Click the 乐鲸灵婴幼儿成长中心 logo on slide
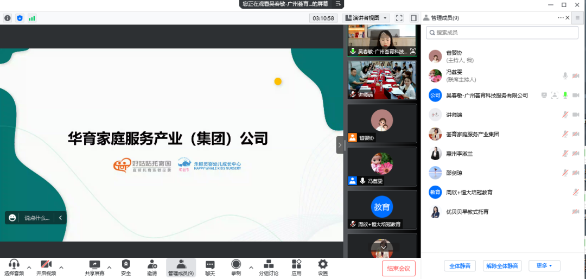 (x=209, y=164)
